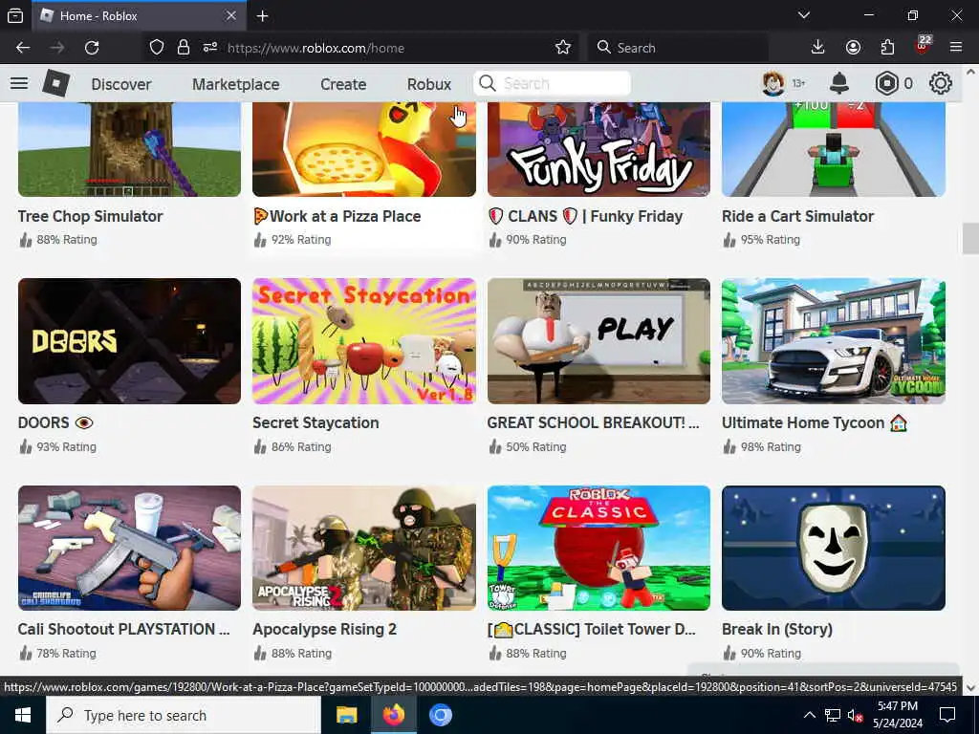Screen dimensions: 979x734
Task: Open the extensions puzzle icon
Action: [887, 48]
